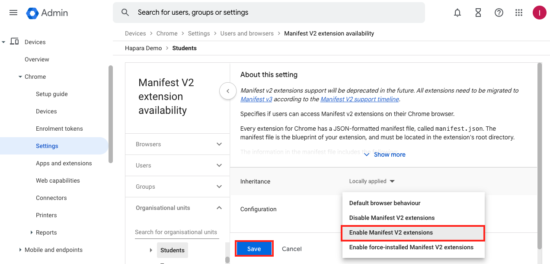Expand the Browsers section

pyautogui.click(x=177, y=144)
